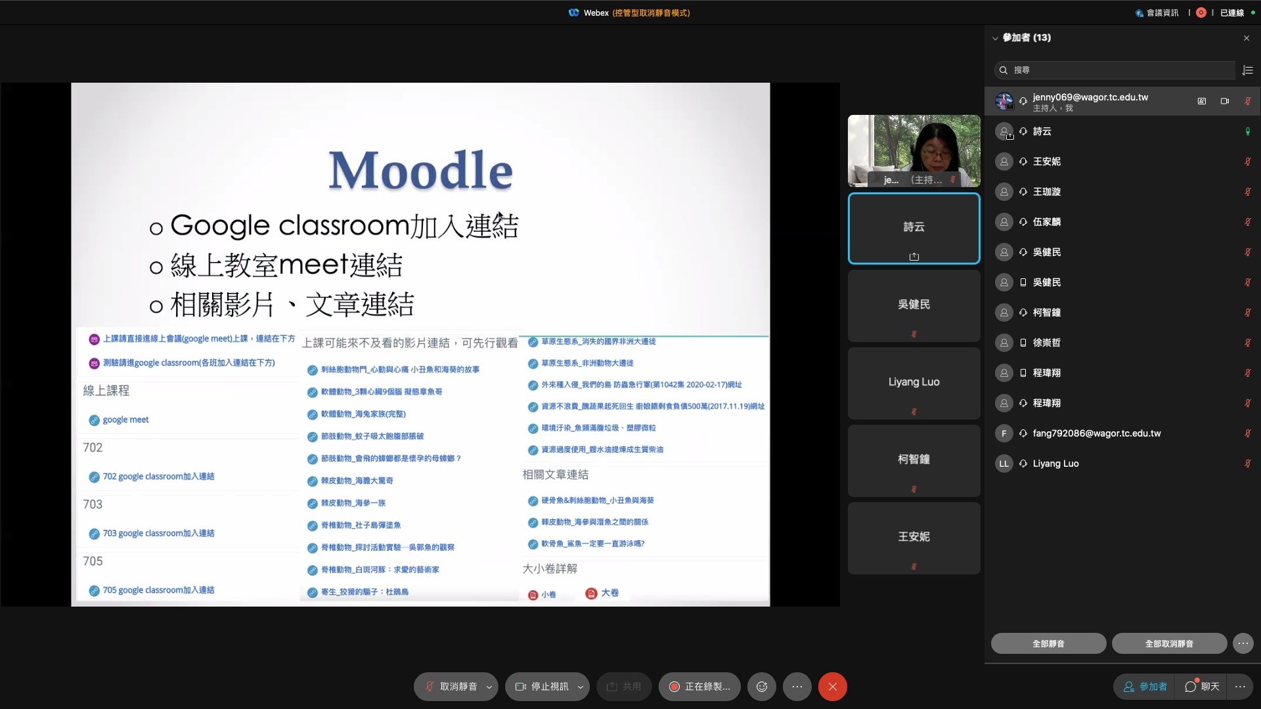Viewport: 1261px width, 709px height.
Task: Collapse the 參加者 participants section chevron
Action: [995, 38]
